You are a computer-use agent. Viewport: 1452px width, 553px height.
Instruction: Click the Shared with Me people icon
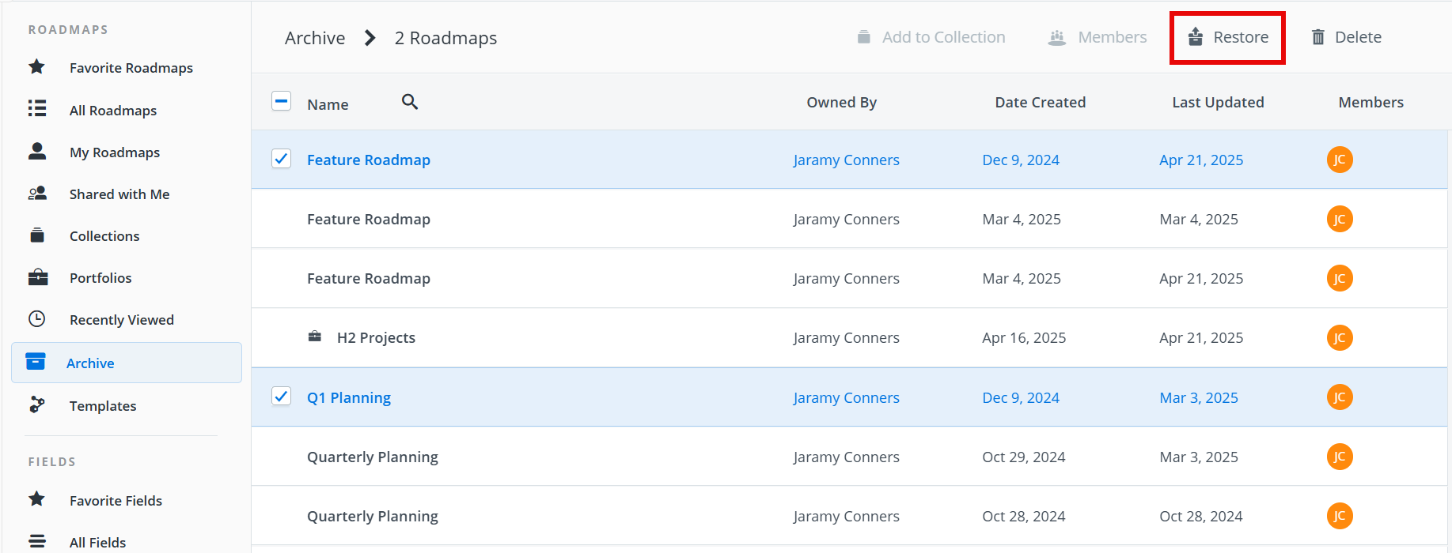(37, 194)
